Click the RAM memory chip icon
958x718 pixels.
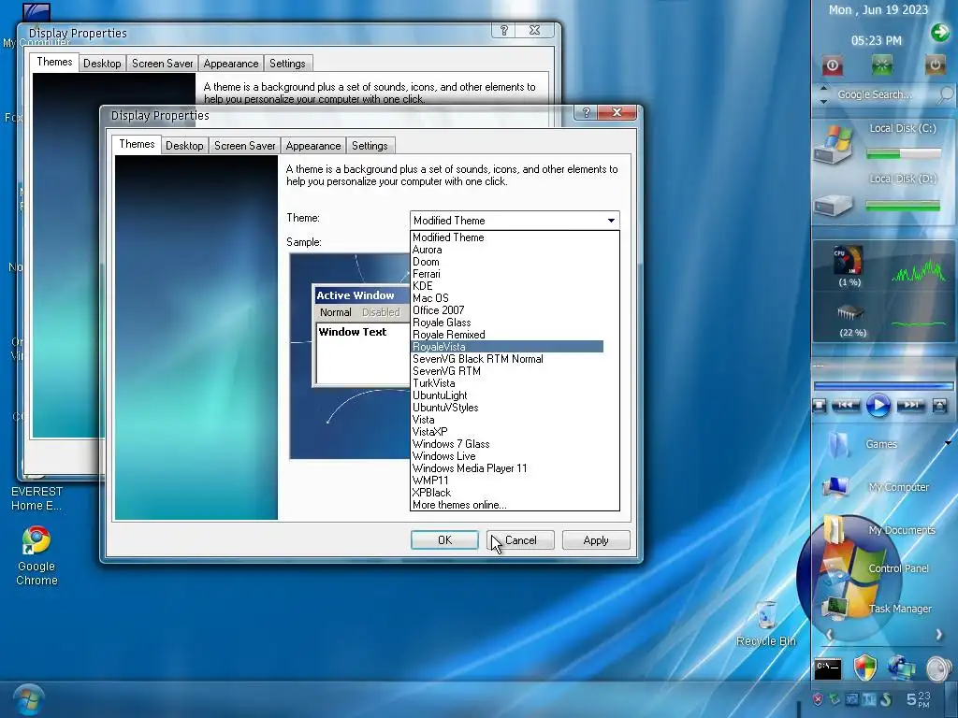[x=849, y=312]
